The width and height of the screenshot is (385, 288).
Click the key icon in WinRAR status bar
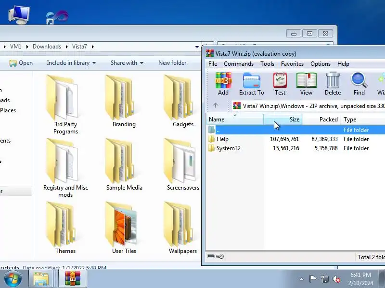click(x=220, y=256)
